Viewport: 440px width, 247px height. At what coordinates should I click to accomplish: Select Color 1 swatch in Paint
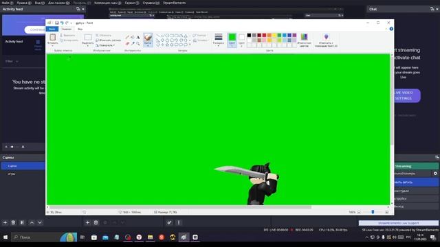tap(232, 40)
